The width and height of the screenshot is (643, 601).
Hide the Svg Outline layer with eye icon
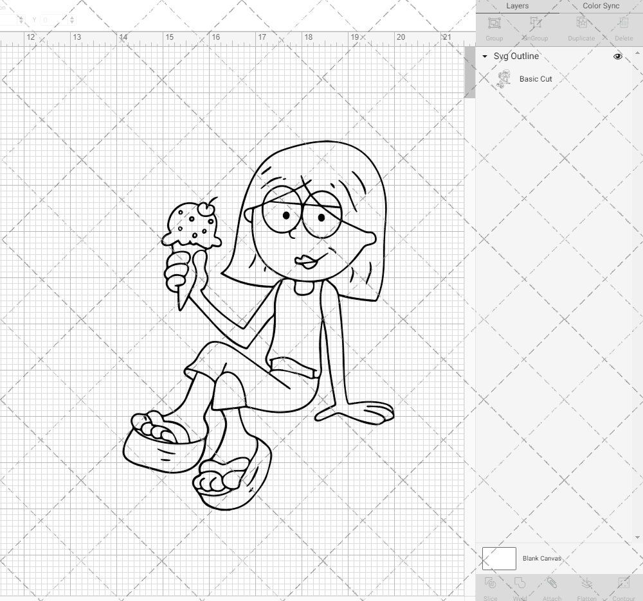tap(618, 57)
